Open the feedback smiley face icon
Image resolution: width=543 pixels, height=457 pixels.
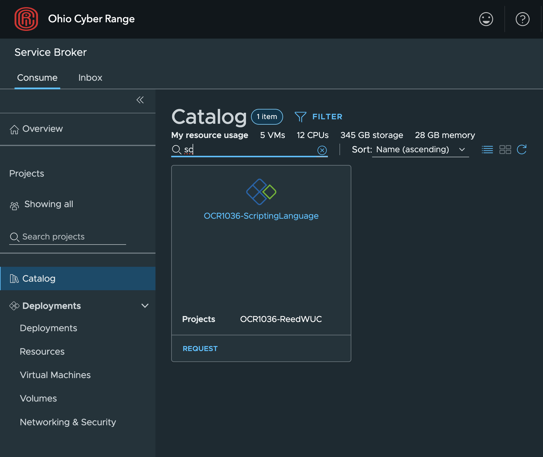point(486,19)
